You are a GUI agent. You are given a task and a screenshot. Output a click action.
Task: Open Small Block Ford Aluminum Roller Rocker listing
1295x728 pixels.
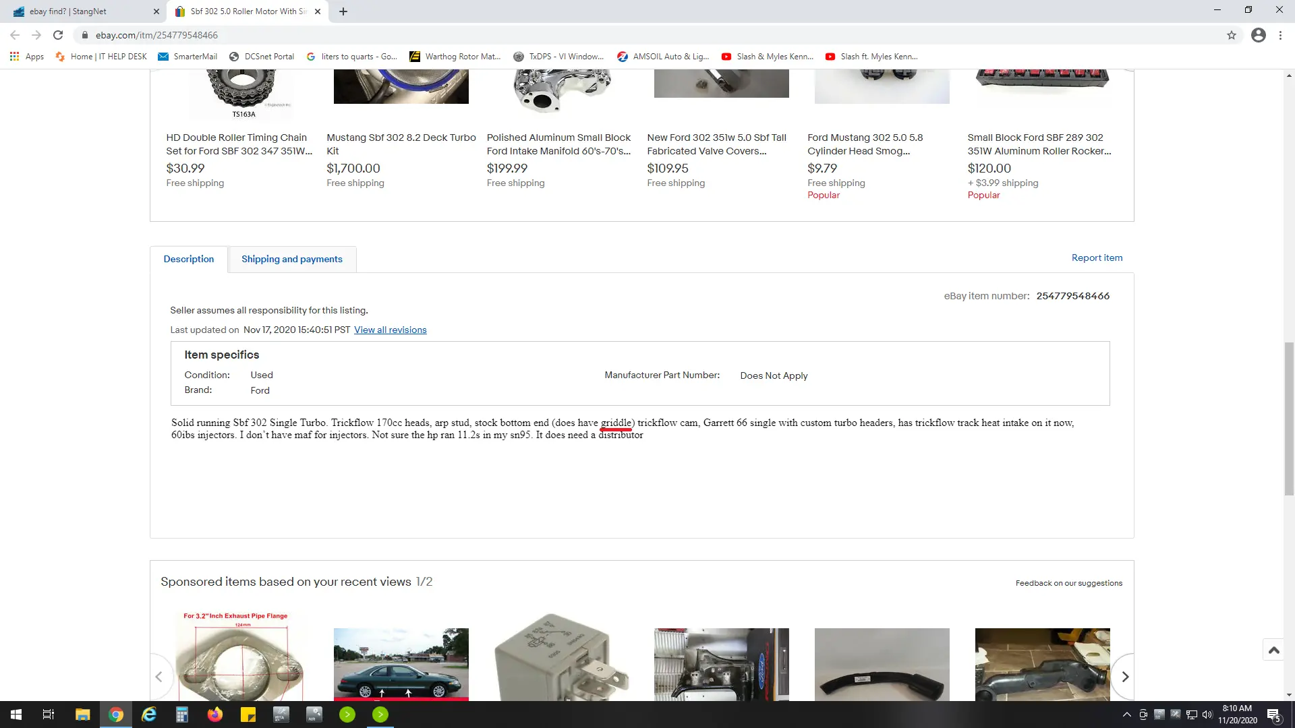coord(1039,144)
